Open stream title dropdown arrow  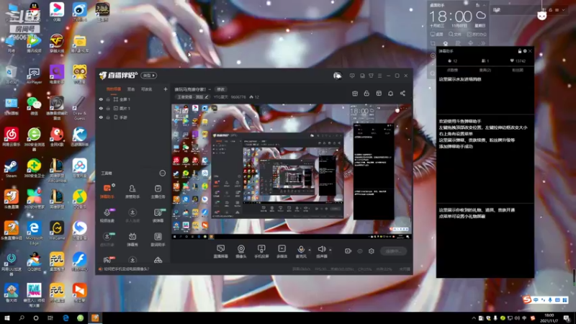click(210, 89)
